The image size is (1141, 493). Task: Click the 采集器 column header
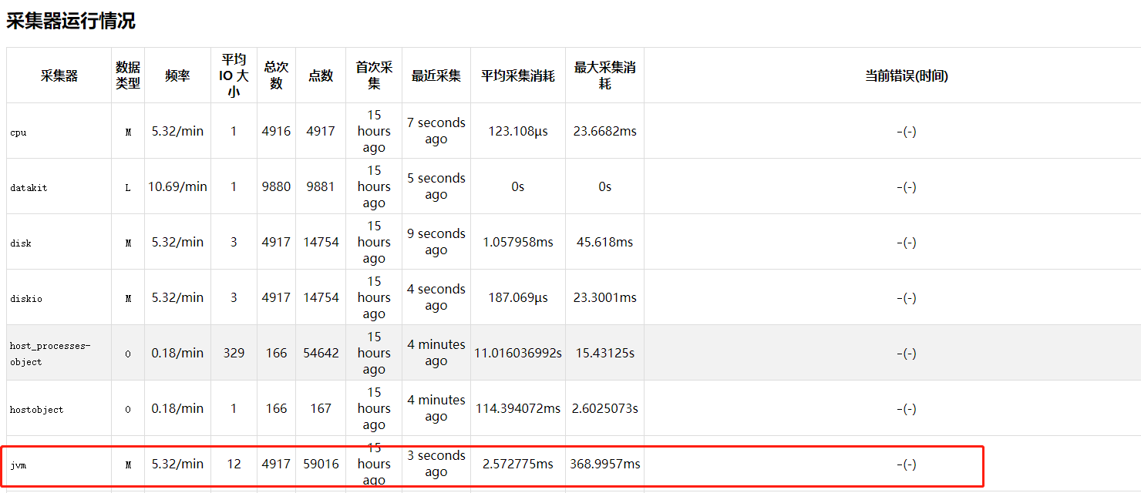tap(59, 75)
